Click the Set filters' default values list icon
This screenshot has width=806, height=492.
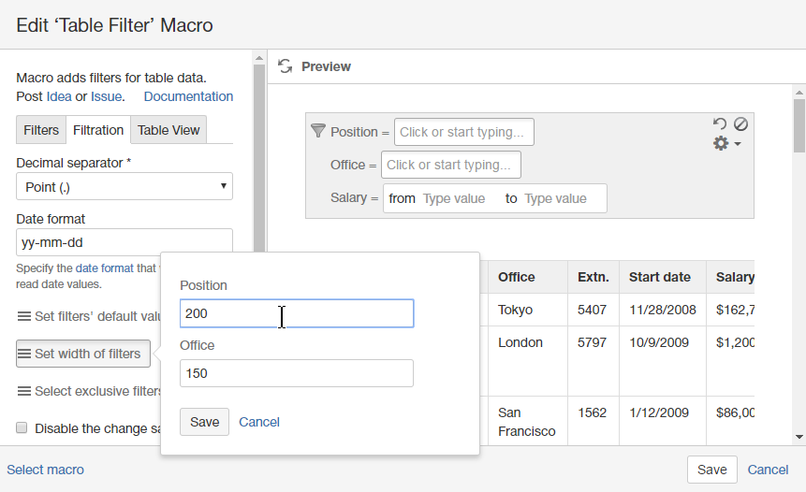point(23,316)
